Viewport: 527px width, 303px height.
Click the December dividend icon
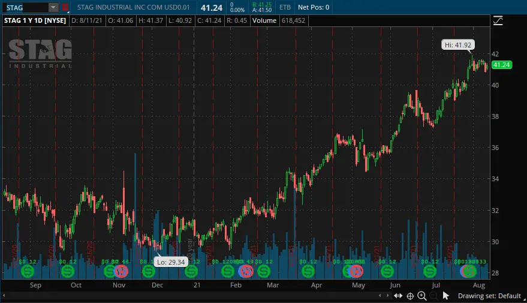148,271
